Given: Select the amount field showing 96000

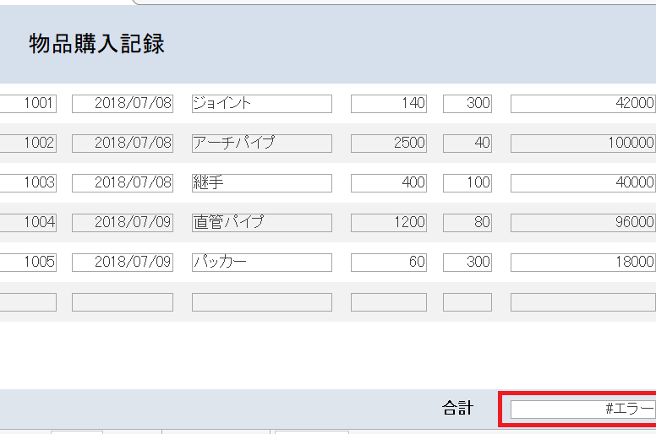Looking at the screenshot, I should click(x=582, y=223).
